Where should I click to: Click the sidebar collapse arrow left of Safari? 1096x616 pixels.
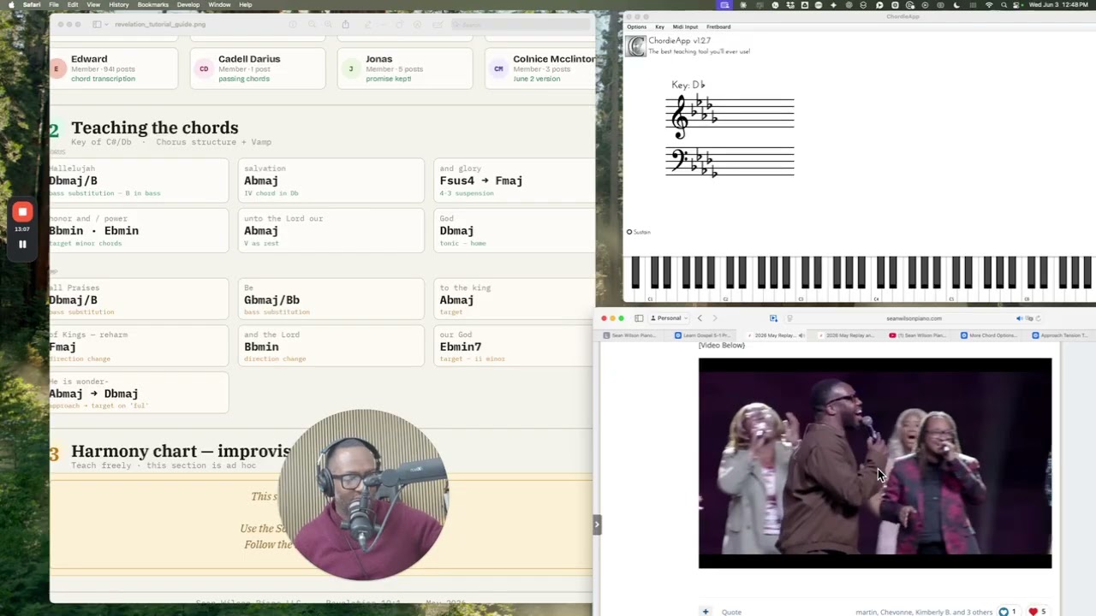[597, 524]
